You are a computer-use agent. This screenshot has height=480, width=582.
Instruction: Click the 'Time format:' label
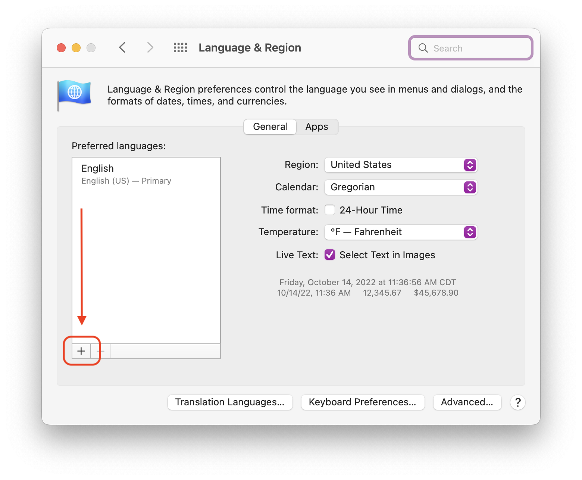(x=290, y=210)
